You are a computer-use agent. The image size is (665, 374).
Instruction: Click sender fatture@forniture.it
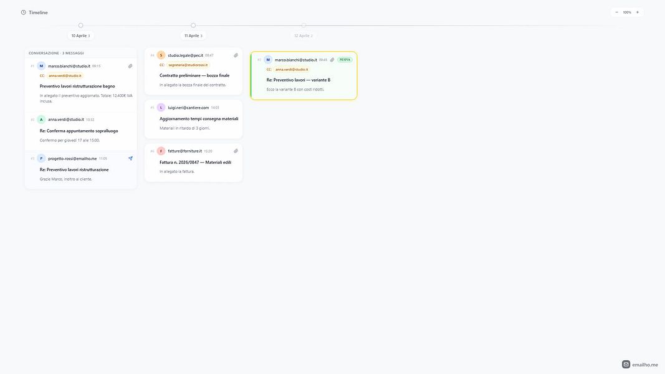(185, 151)
